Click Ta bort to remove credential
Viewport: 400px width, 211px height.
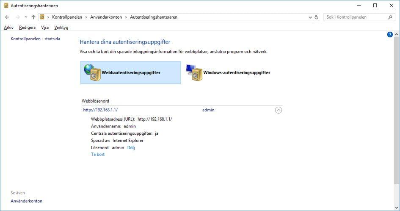pos(98,155)
